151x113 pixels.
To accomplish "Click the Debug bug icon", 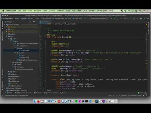I will (115, 19).
